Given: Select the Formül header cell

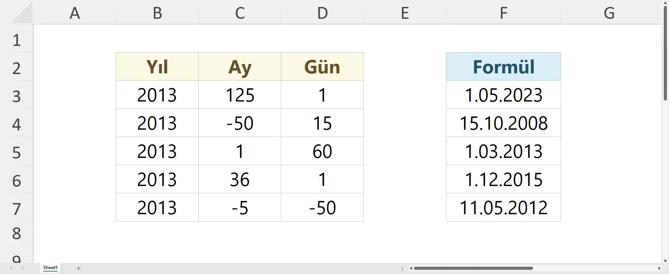Looking at the screenshot, I should (x=503, y=67).
